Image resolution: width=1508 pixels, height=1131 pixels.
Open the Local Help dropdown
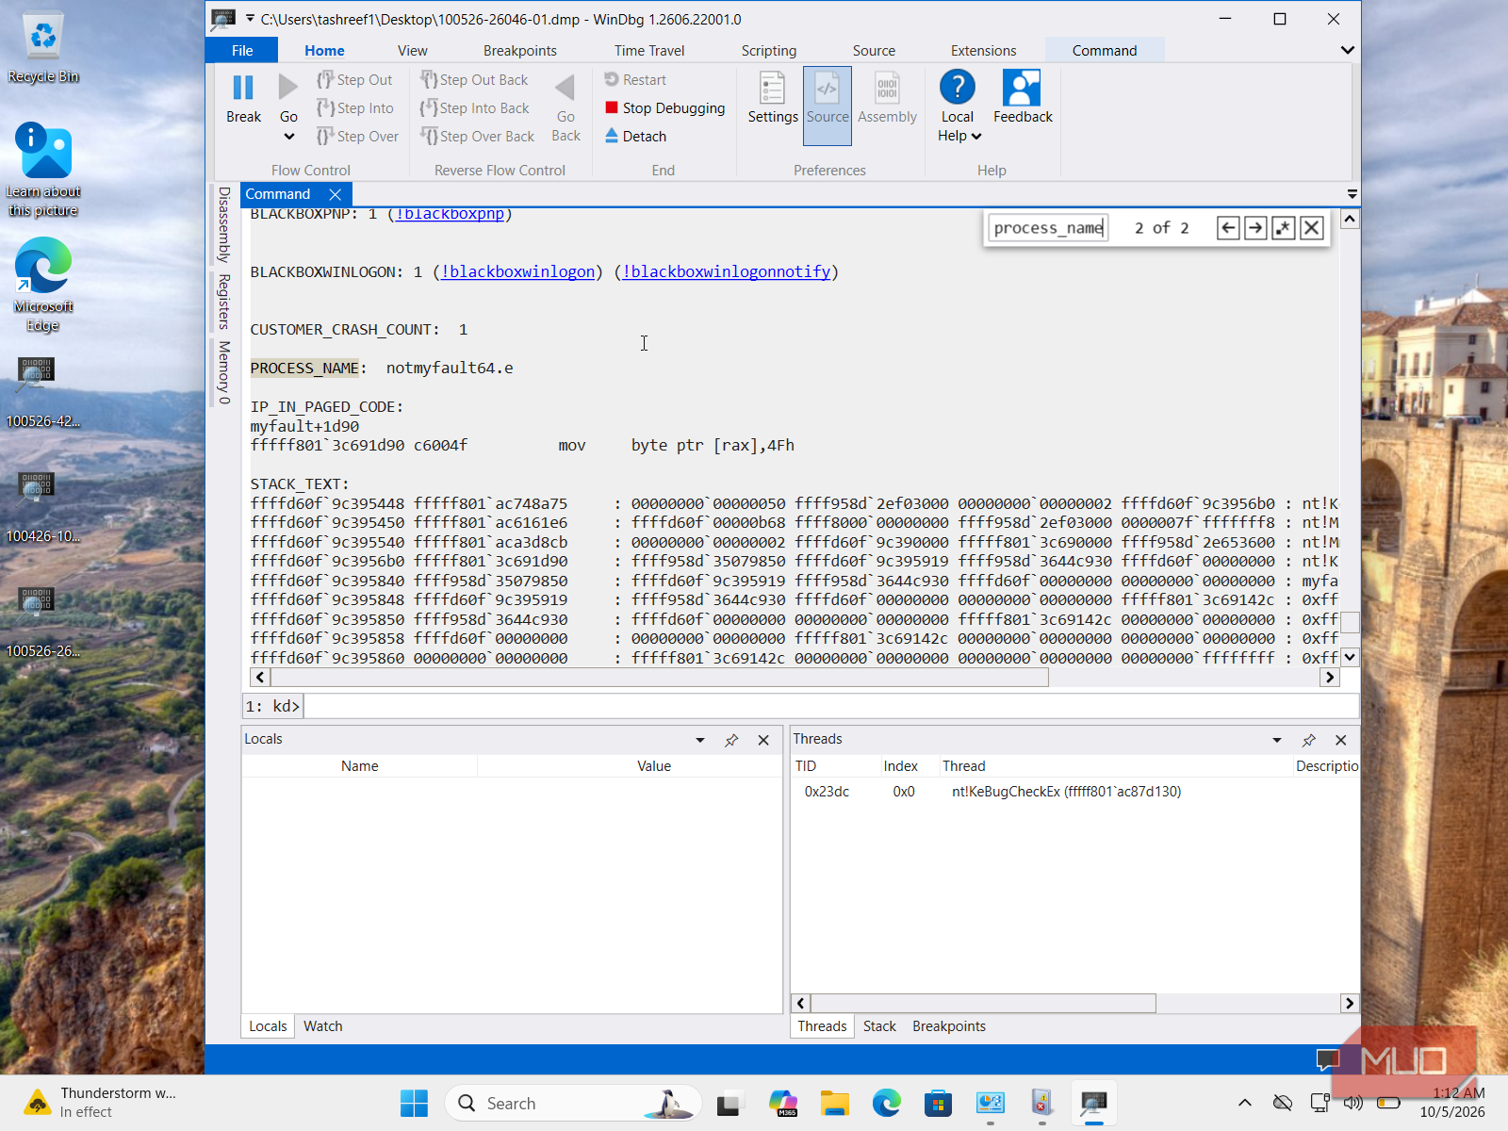(959, 136)
